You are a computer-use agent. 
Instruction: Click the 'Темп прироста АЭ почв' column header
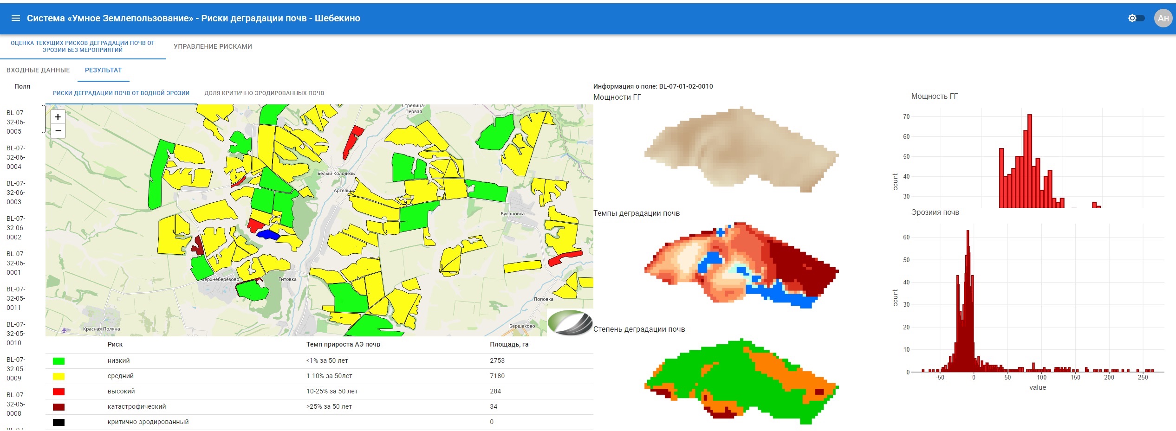click(x=343, y=344)
